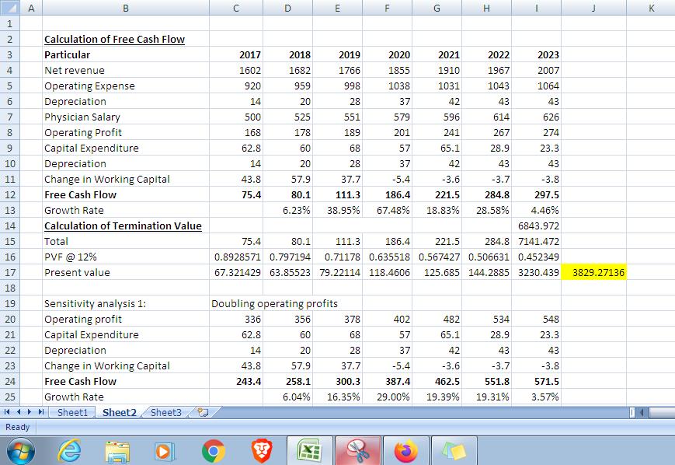Launch Google Chrome from the taskbar

click(214, 451)
